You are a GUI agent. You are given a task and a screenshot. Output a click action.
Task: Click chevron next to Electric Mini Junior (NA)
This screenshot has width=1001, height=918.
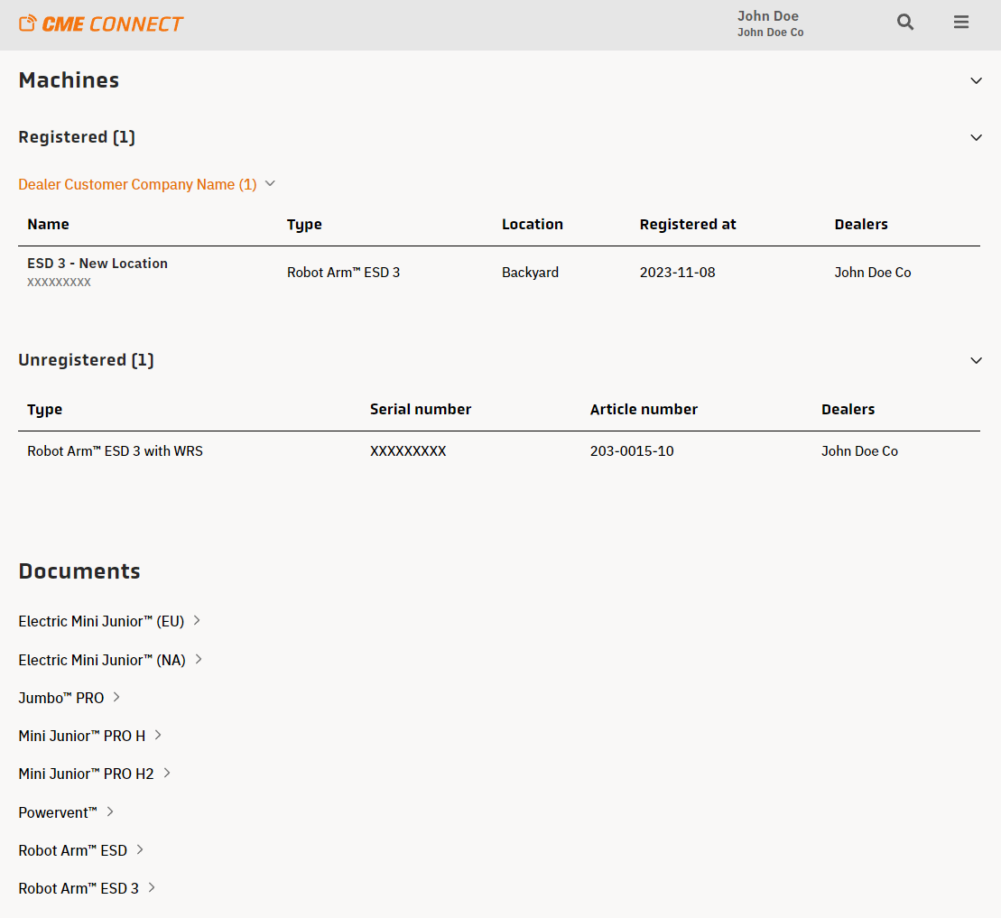click(199, 660)
